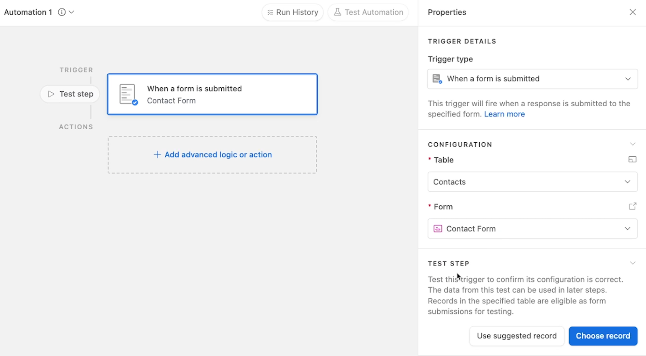Screen dimensions: 646x356
Task: Follow the Learn more link
Action: pos(504,114)
